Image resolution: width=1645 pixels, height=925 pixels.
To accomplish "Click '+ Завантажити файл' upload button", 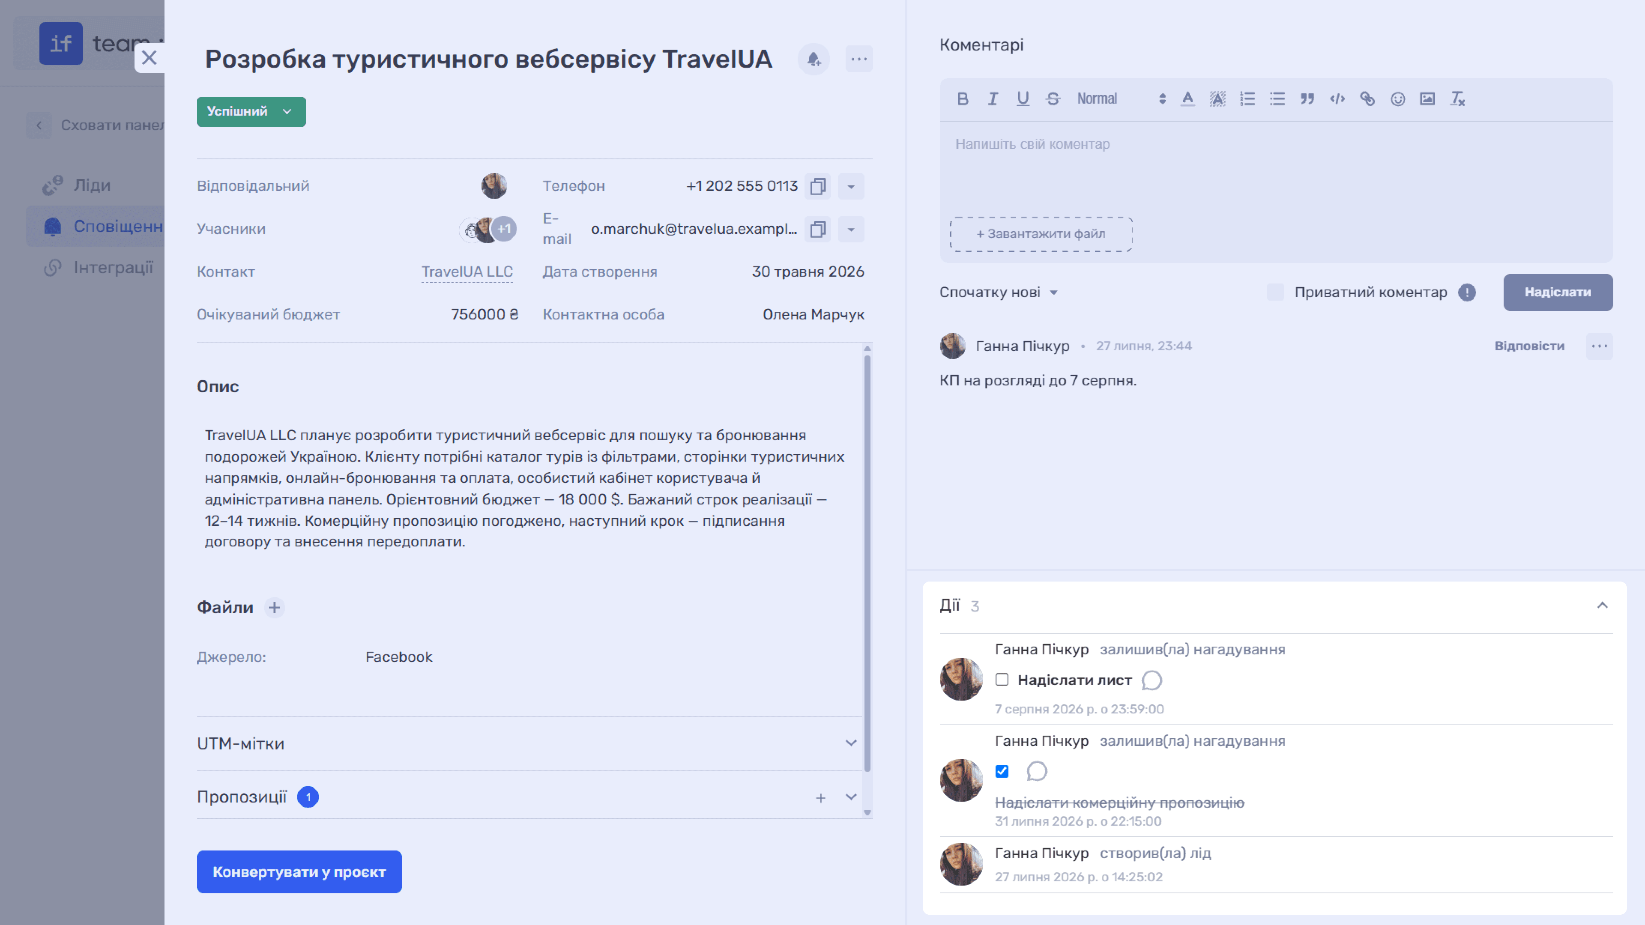I will click(1041, 234).
